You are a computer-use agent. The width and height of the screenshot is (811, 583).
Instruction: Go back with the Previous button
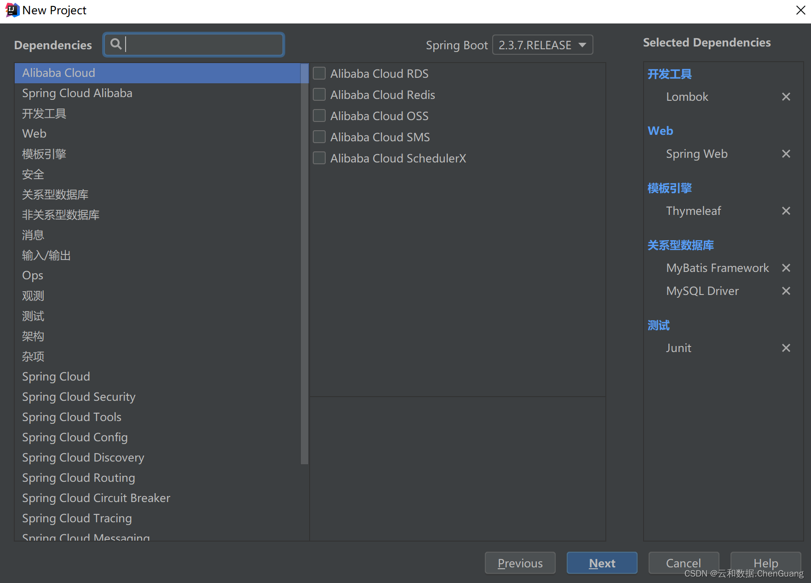click(520, 563)
